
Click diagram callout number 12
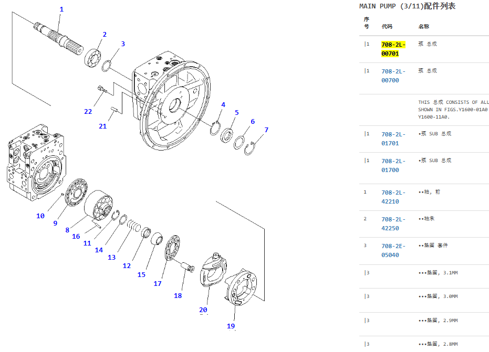(127, 266)
